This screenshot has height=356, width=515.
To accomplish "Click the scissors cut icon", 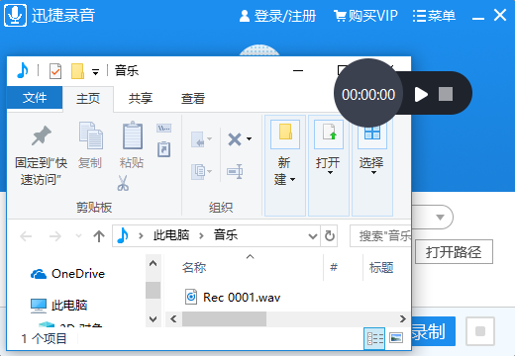I will 123,183.
